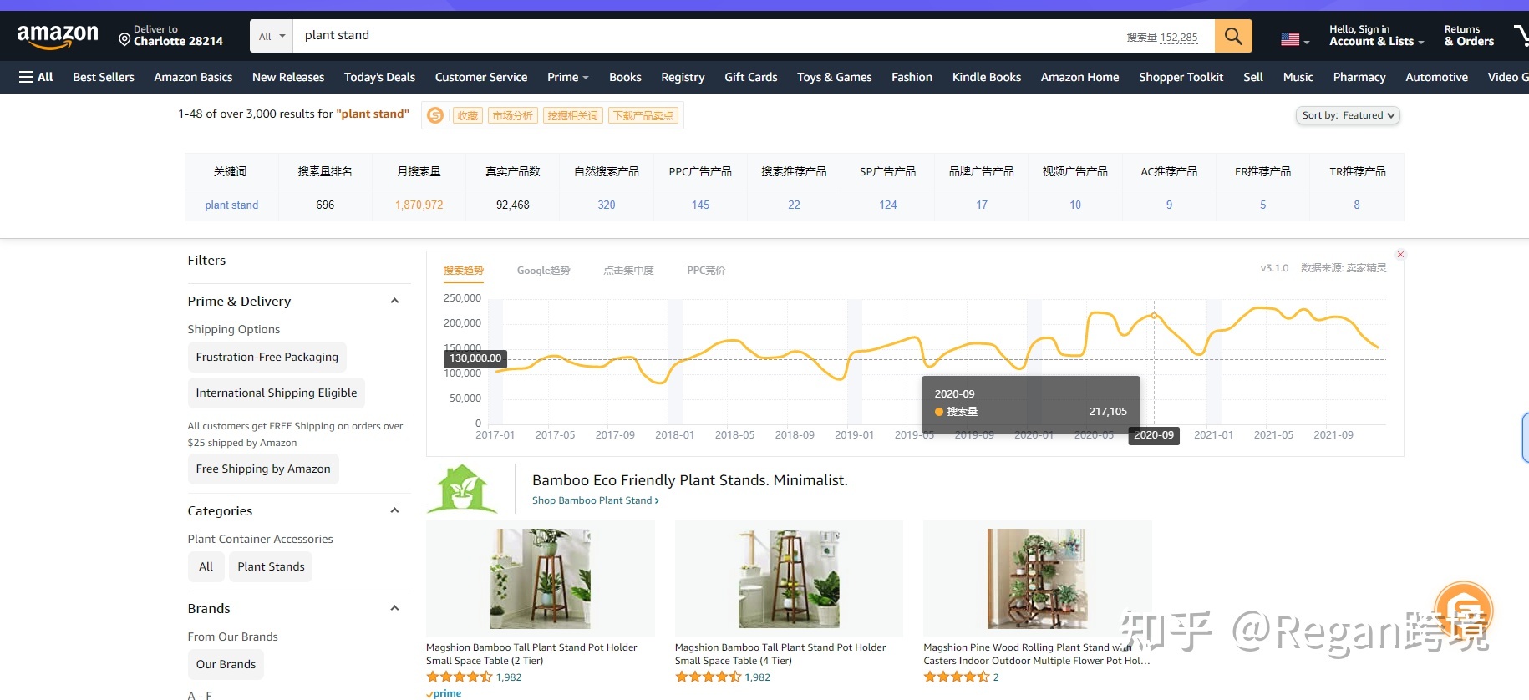Viewport: 1529px width, 700px height.
Task: Collapse the Prime & Delivery section
Action: pos(394,301)
